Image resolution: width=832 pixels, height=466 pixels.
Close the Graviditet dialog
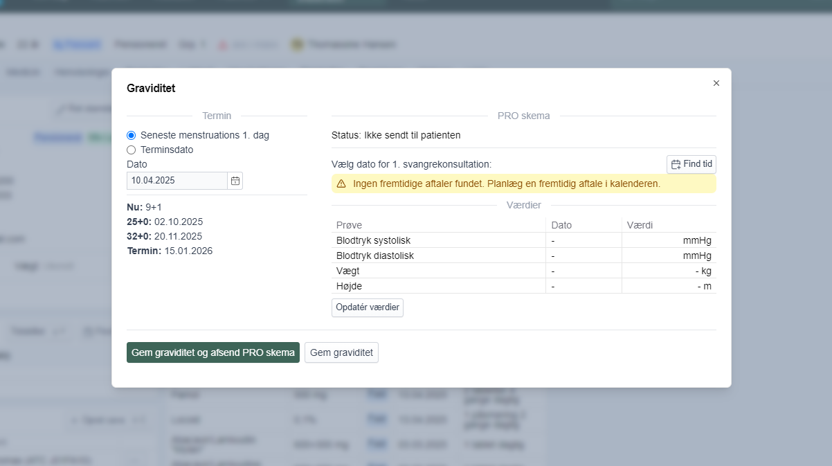click(716, 83)
